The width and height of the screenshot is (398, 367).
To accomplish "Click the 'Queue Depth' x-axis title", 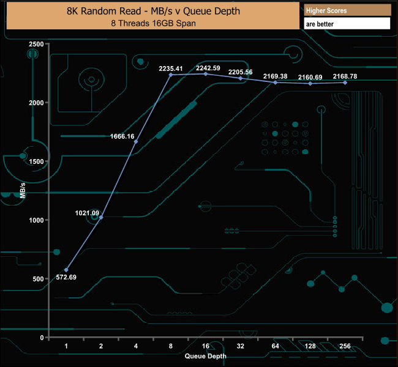I will tap(206, 356).
